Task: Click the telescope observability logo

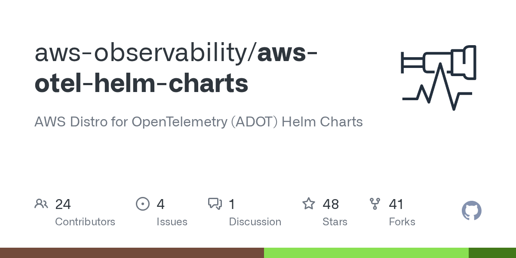Action: tap(439, 63)
